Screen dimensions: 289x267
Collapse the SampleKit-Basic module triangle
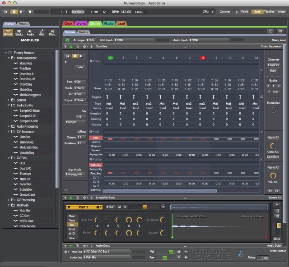point(65,198)
